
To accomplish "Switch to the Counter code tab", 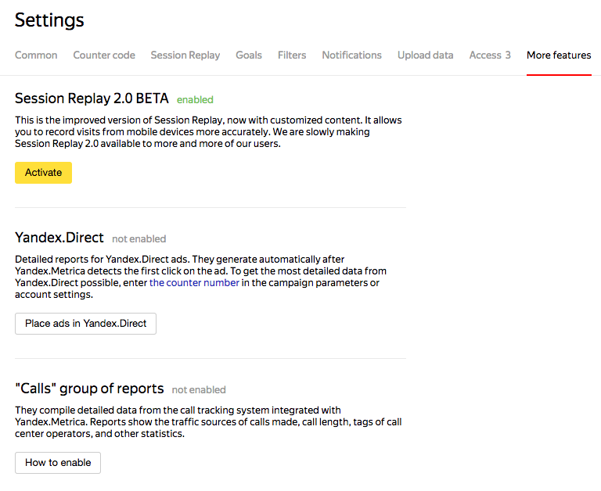I will [104, 55].
